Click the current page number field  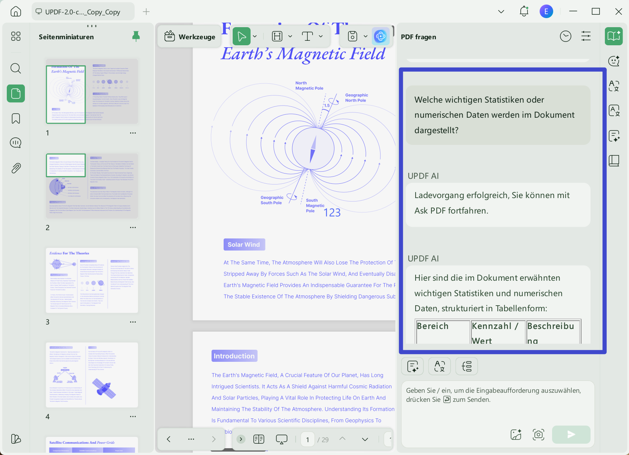308,440
